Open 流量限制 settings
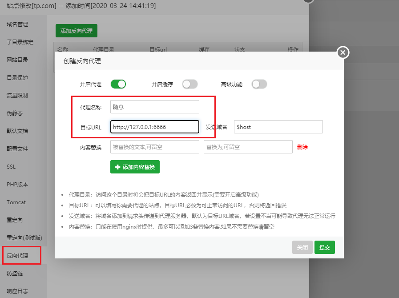The width and height of the screenshot is (399, 298). (x=17, y=96)
